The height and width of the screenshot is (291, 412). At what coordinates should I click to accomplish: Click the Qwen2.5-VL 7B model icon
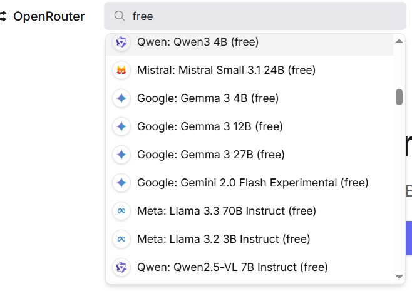click(x=121, y=267)
